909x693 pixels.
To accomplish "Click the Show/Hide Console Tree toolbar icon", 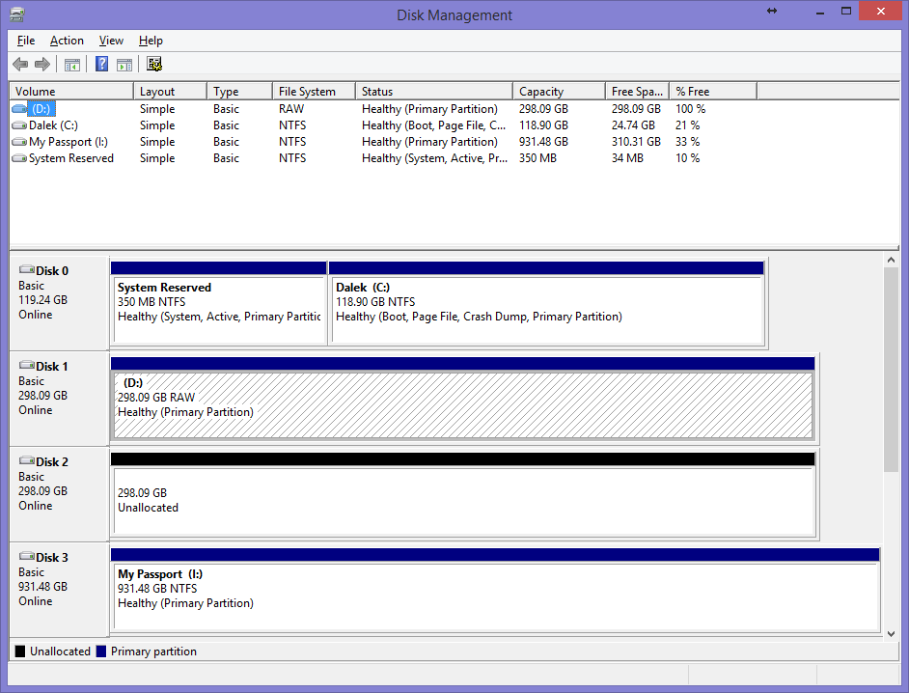I will [71, 65].
